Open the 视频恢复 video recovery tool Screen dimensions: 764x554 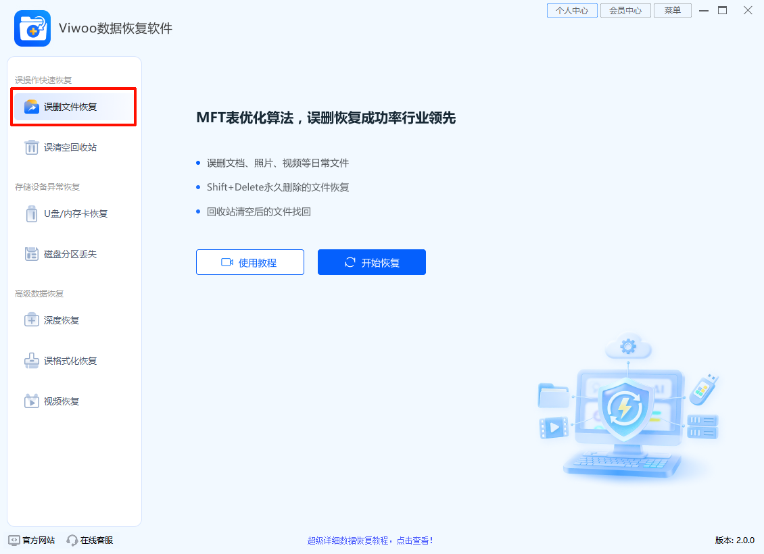pos(52,401)
